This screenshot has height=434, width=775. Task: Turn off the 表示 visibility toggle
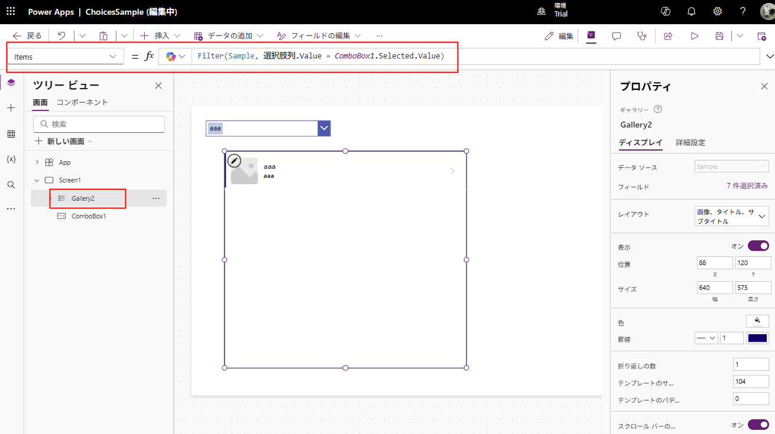click(758, 246)
